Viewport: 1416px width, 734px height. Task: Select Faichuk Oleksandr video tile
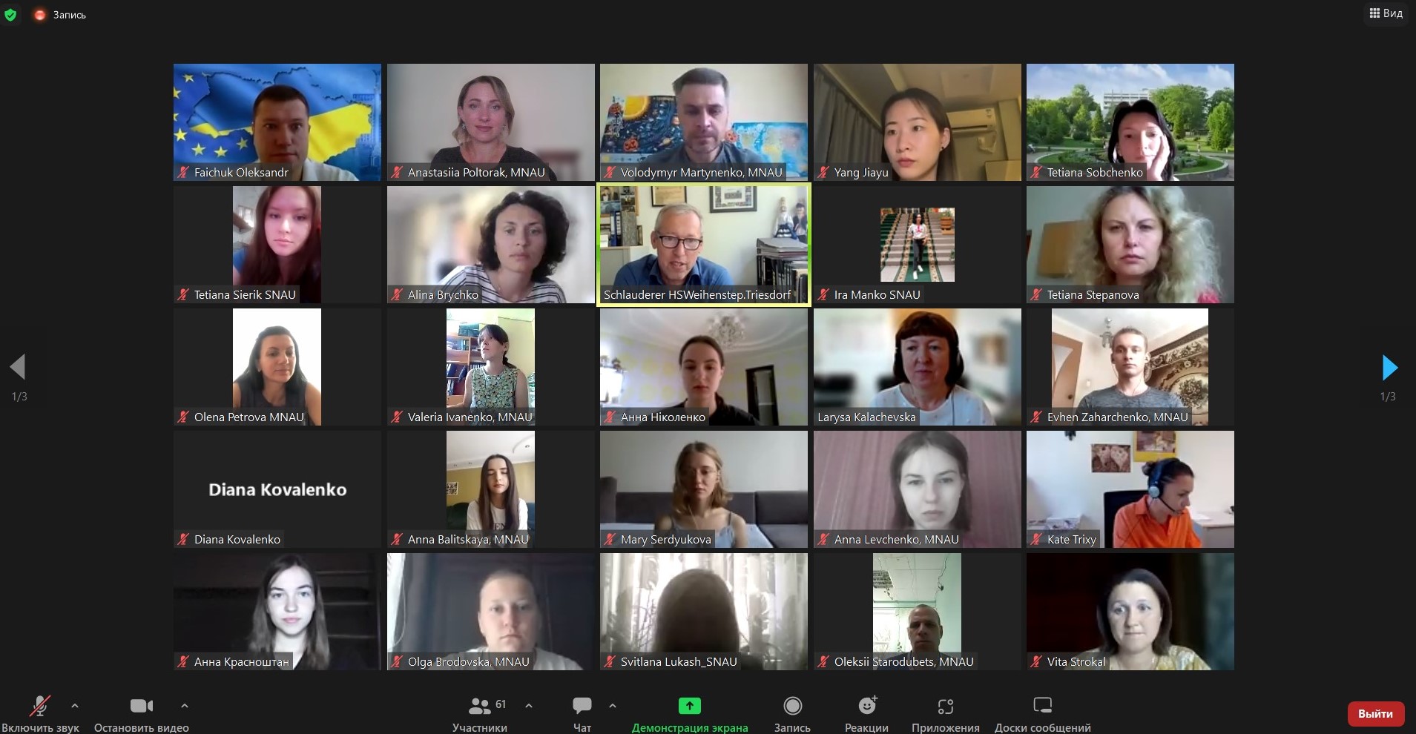[x=277, y=122]
